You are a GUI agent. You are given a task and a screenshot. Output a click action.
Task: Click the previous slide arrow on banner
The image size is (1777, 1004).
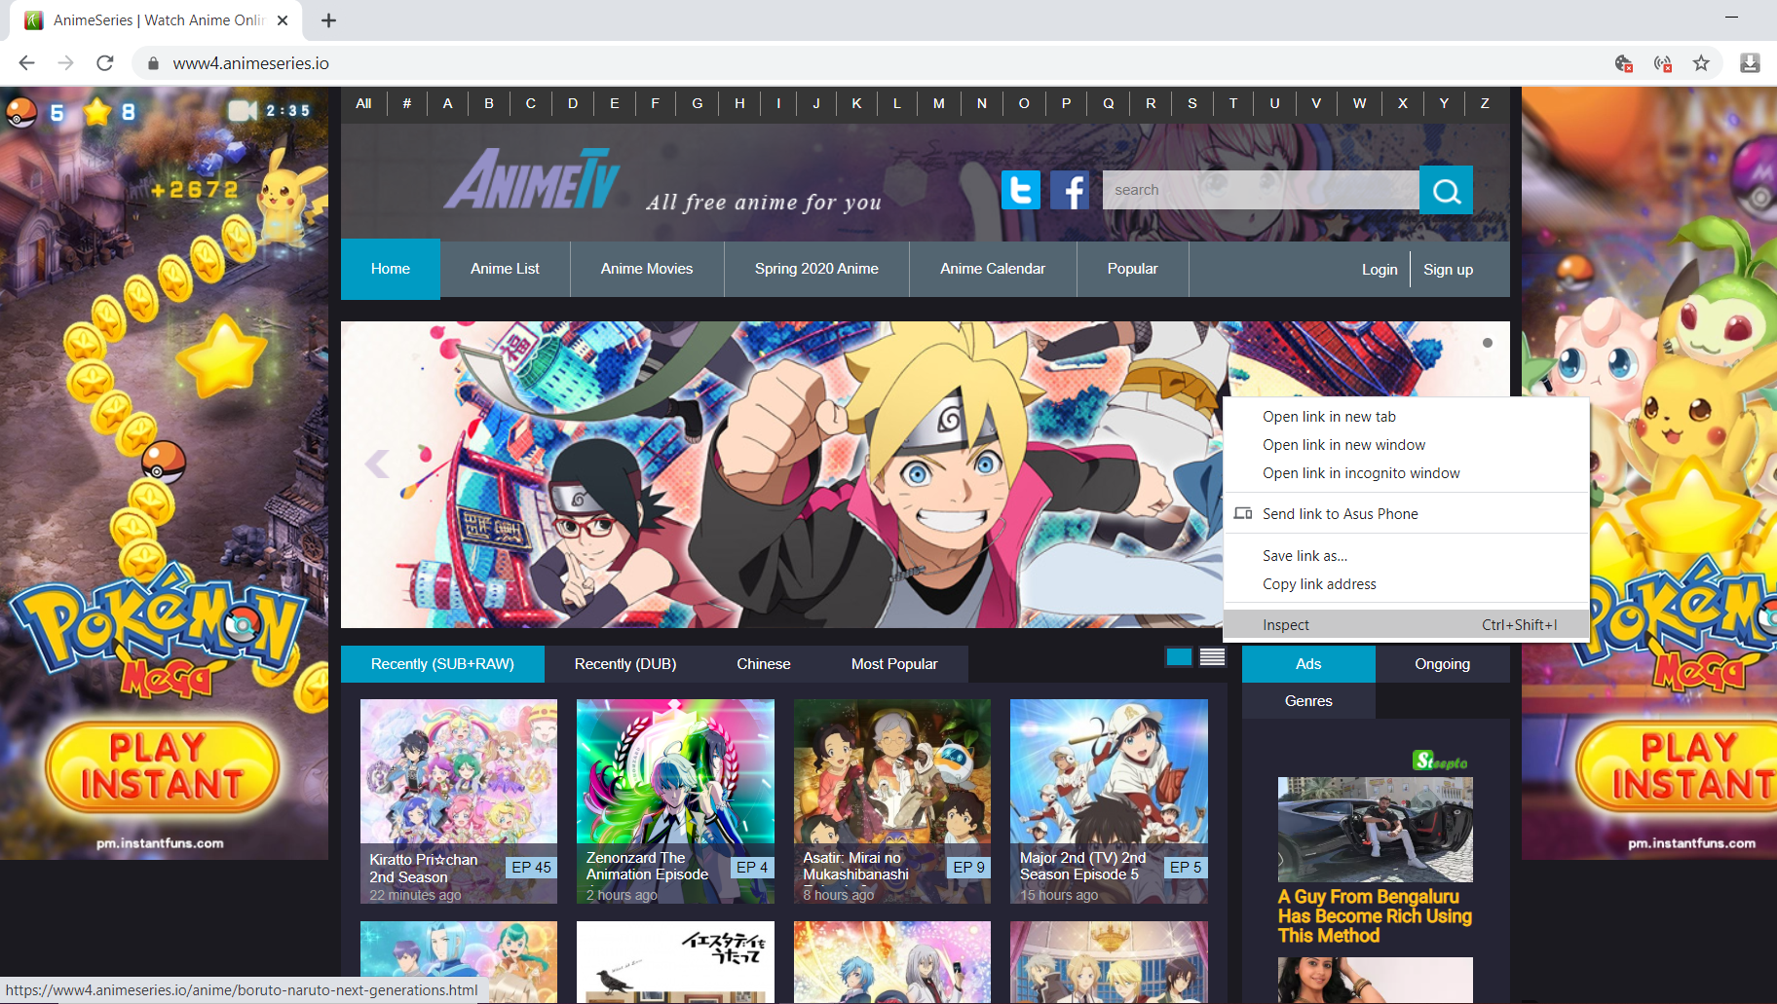coord(377,464)
